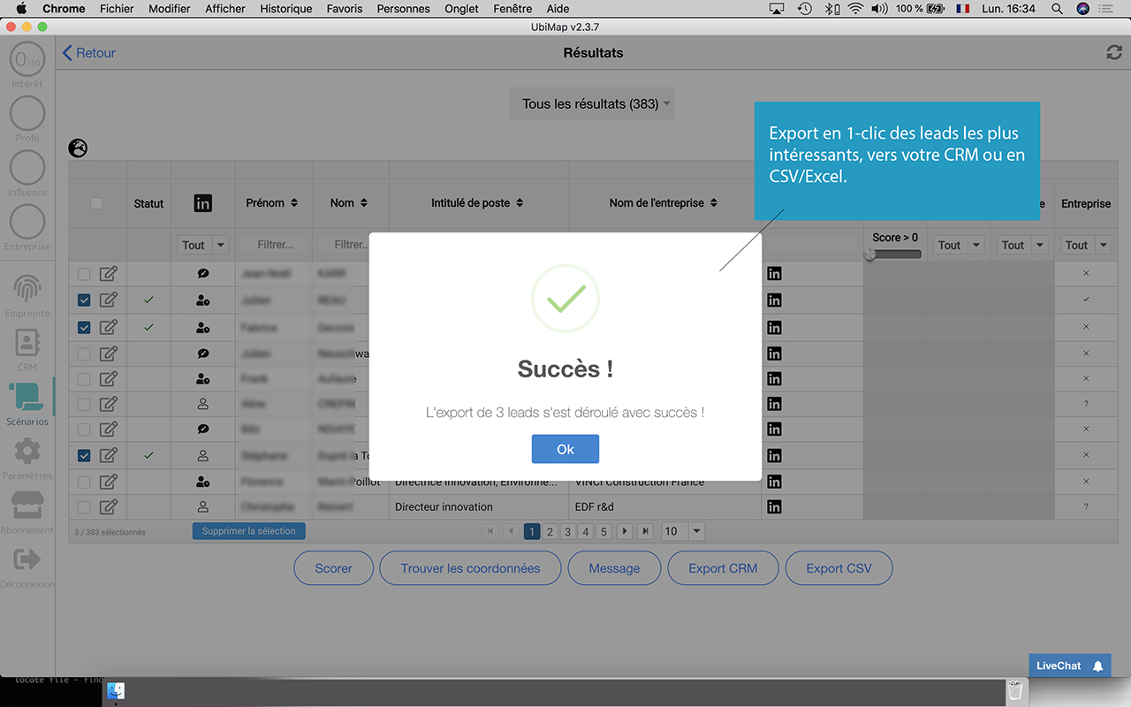Go back with the Retour link
Viewport: 1131px width, 707px height.
89,53
